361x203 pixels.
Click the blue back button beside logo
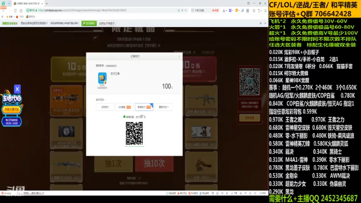(x=9, y=3)
